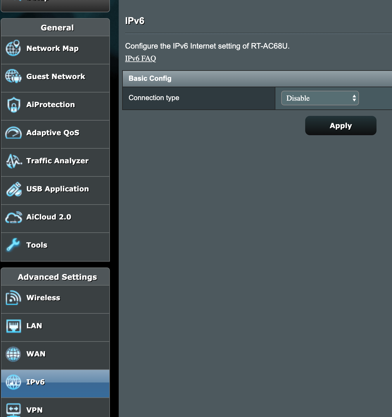Select Disable in the connection type selector
This screenshot has height=417, width=392.
pyautogui.click(x=320, y=98)
